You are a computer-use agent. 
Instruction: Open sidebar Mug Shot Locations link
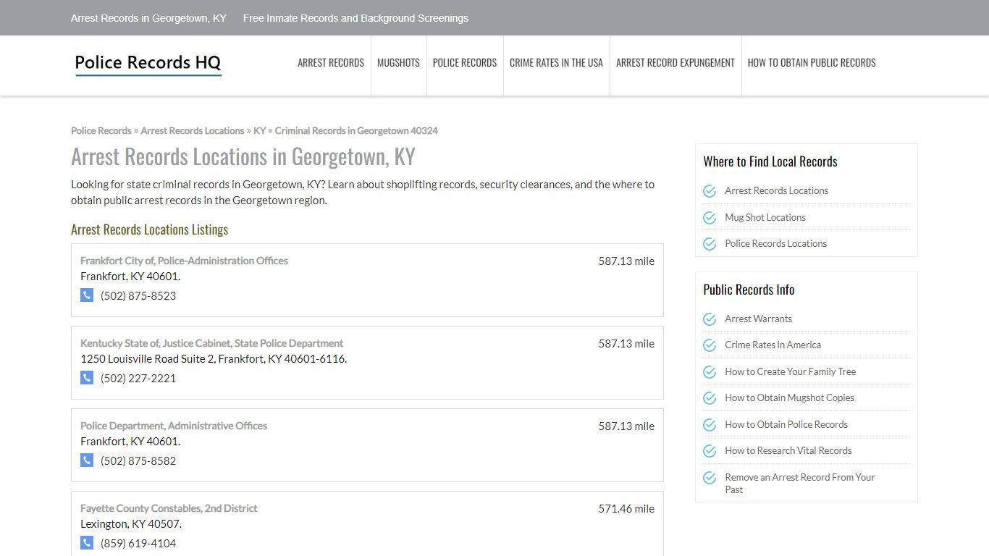(765, 217)
